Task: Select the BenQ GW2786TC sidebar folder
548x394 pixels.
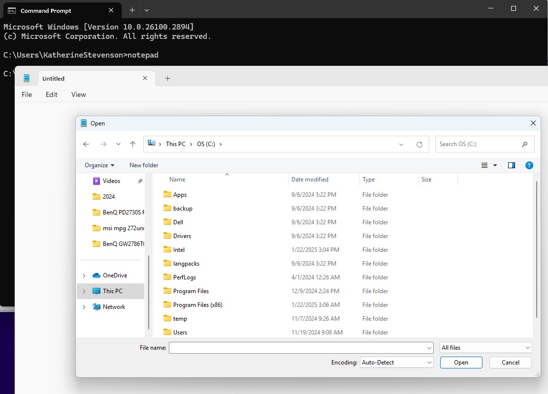Action: [x=118, y=244]
